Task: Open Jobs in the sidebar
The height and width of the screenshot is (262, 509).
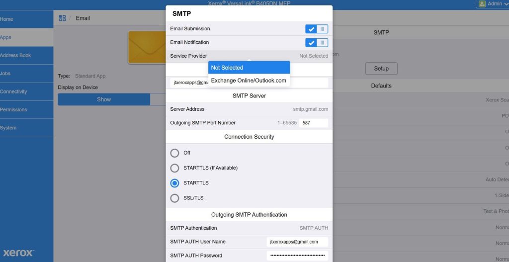Action: pyautogui.click(x=27, y=74)
